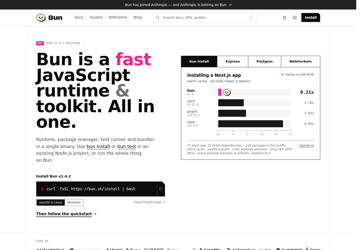The image size is (360, 250).
Task: Click the pink bun benchmark bar
Action: (220, 92)
